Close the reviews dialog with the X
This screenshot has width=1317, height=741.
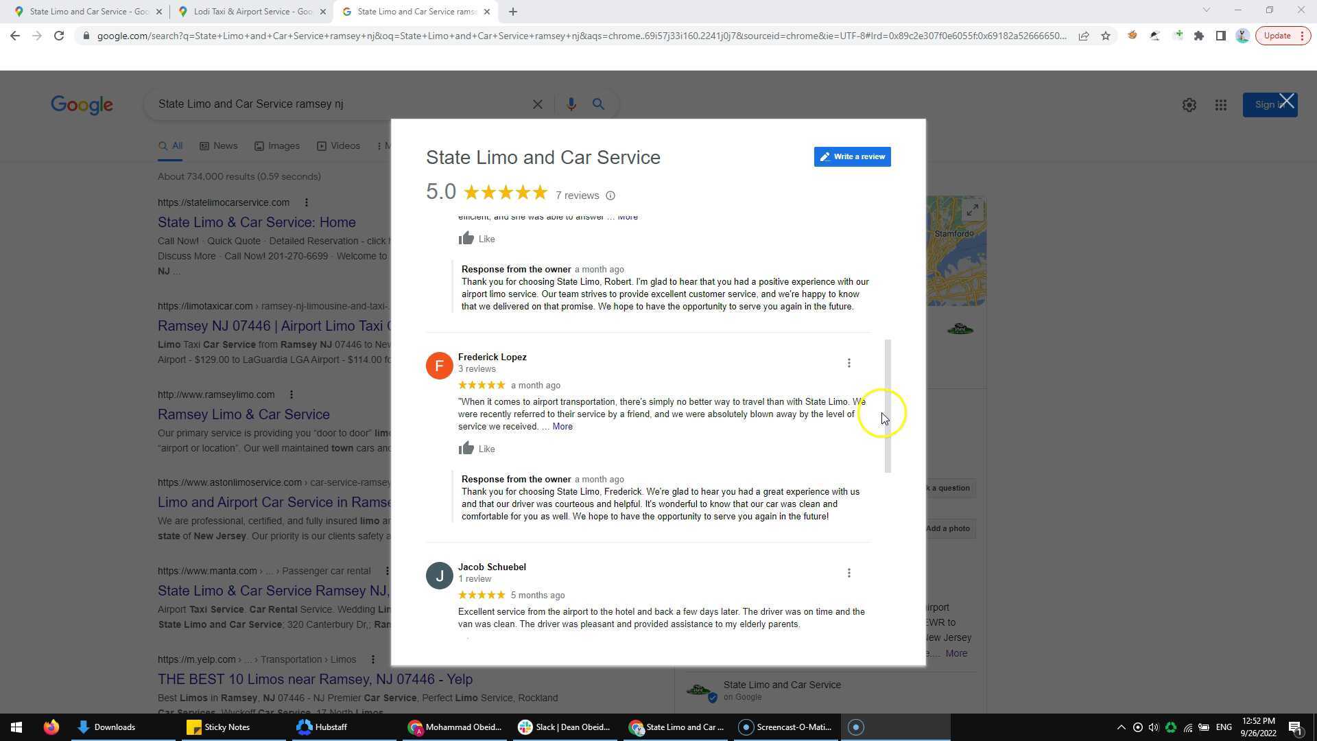click(1286, 102)
